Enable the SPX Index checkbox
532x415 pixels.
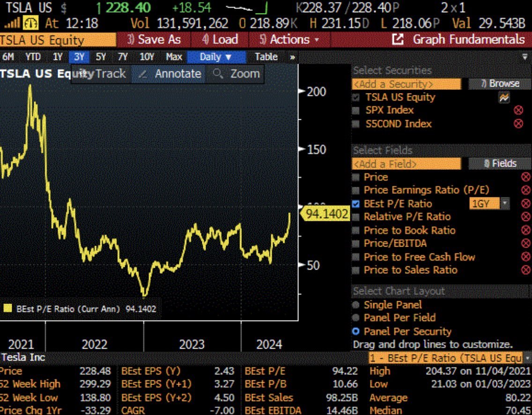(355, 110)
